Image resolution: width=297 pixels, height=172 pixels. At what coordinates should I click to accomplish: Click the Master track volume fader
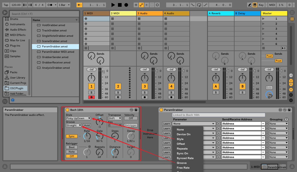281,71
